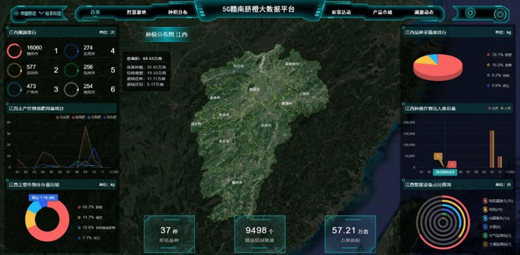The image size is (520, 255).
Task: Select the red rank 1 ring icon
Action: pos(14,51)
